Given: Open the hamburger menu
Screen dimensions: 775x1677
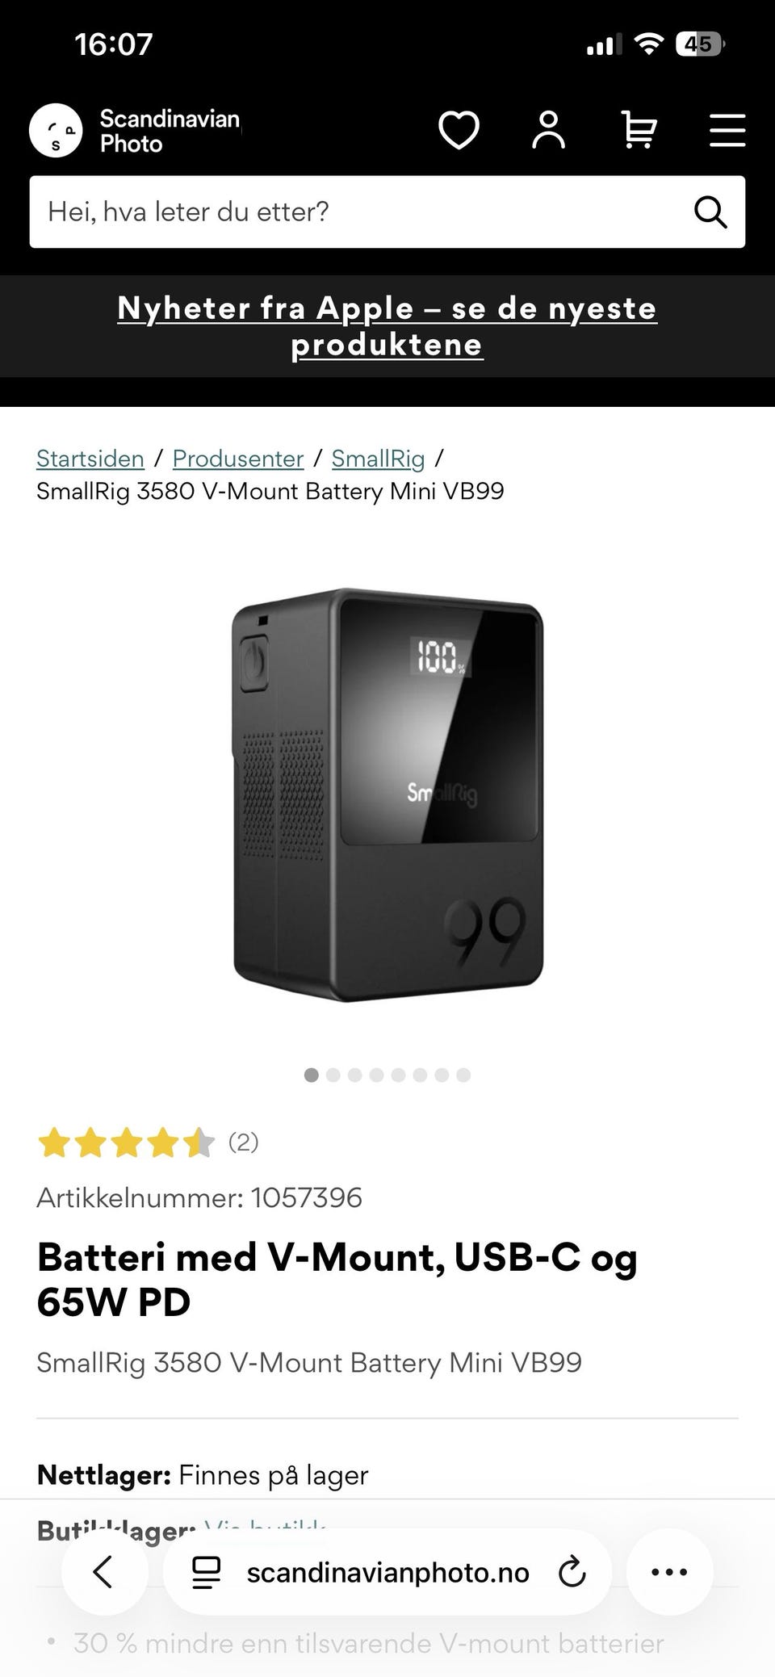Looking at the screenshot, I should [727, 131].
